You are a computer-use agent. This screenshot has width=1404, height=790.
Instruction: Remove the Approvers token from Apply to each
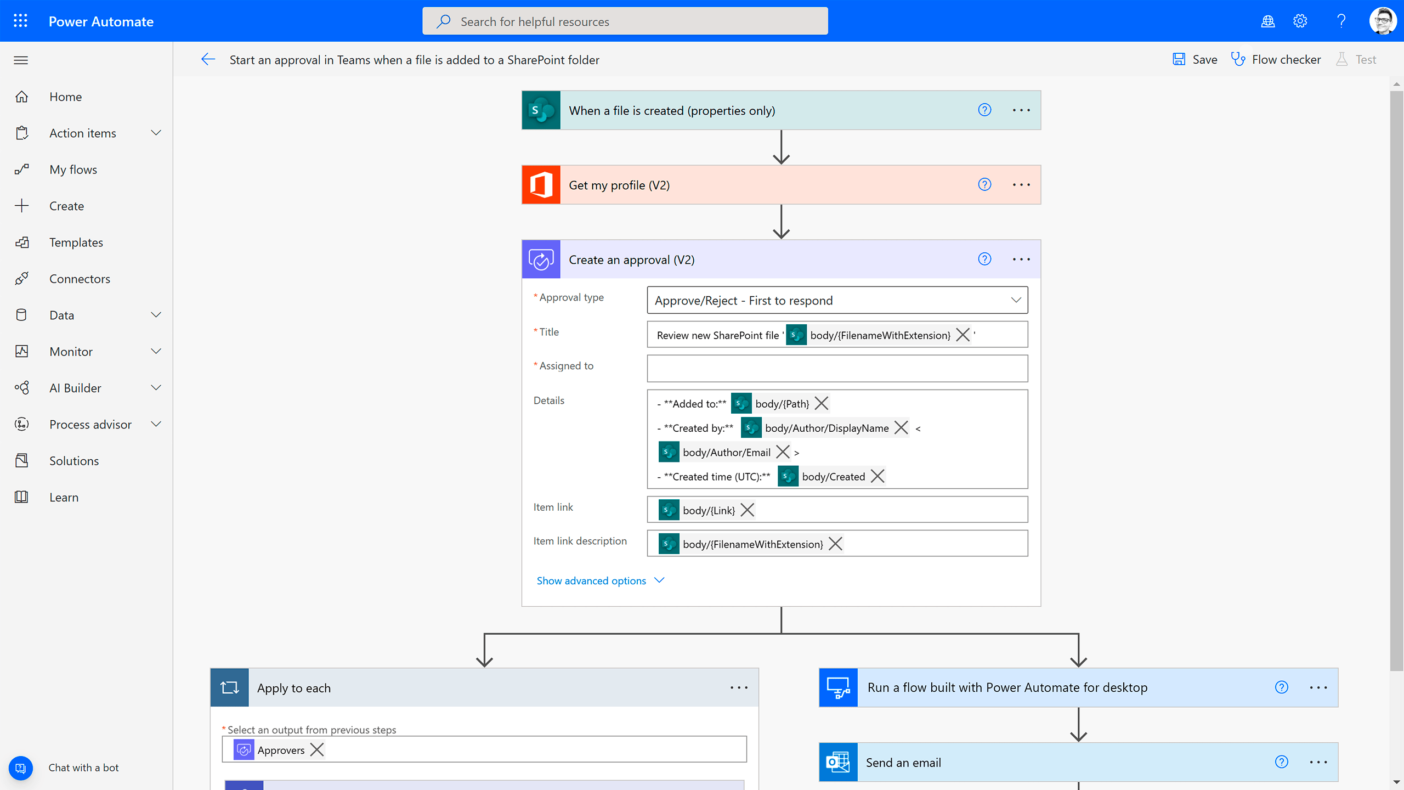click(x=318, y=749)
